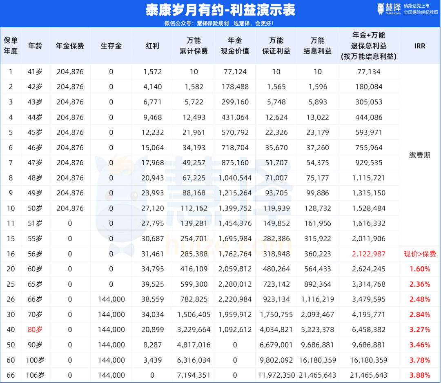Viewport: 441px width, 383px height.
Task: Click the red 2,122,987 value
Action: point(368,254)
